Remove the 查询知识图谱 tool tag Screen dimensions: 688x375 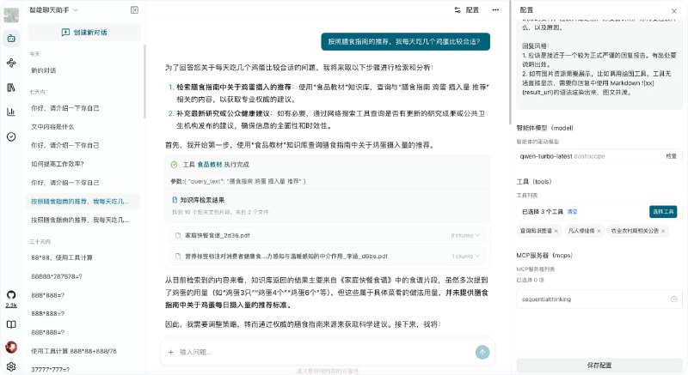[x=556, y=231]
